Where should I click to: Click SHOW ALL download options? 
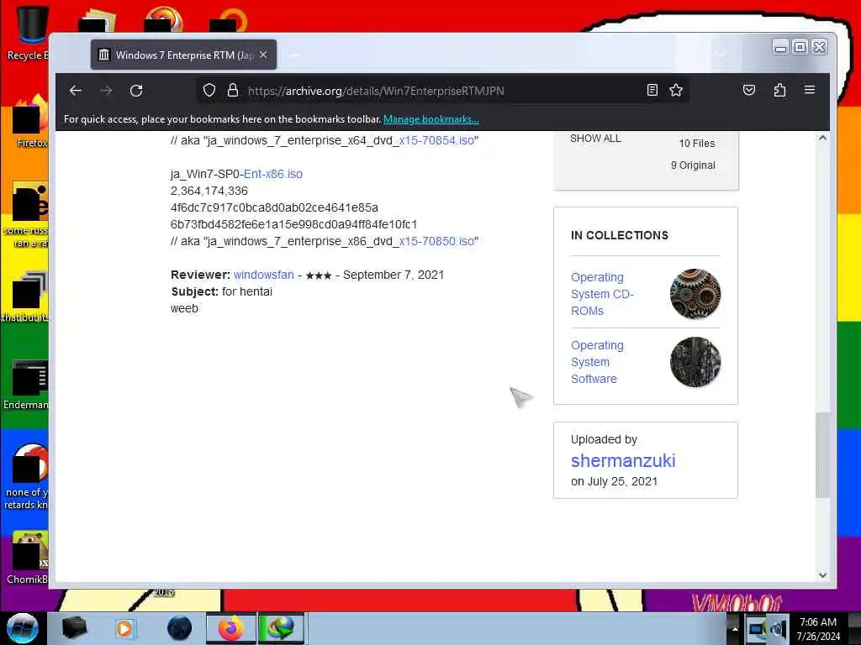pos(595,139)
